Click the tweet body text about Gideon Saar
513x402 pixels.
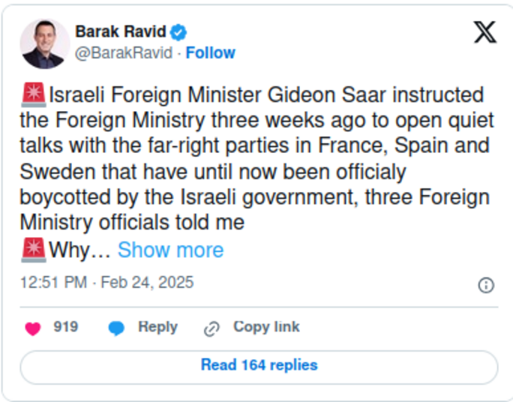coord(255,159)
